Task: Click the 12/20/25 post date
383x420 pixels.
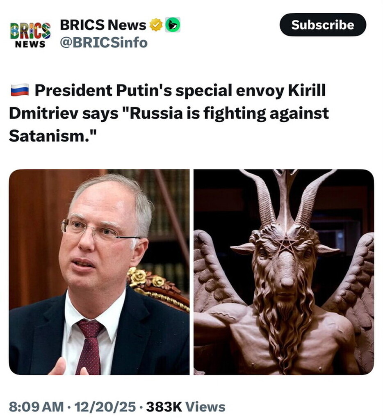Action: (x=105, y=407)
